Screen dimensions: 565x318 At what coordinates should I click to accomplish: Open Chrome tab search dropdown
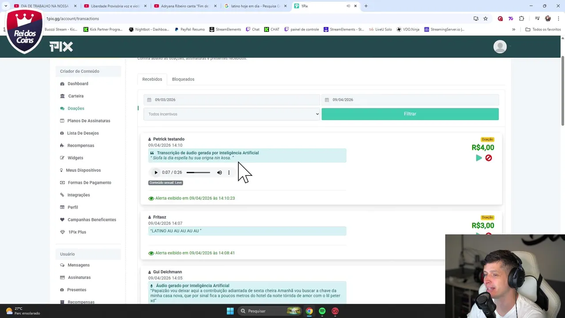[5, 6]
